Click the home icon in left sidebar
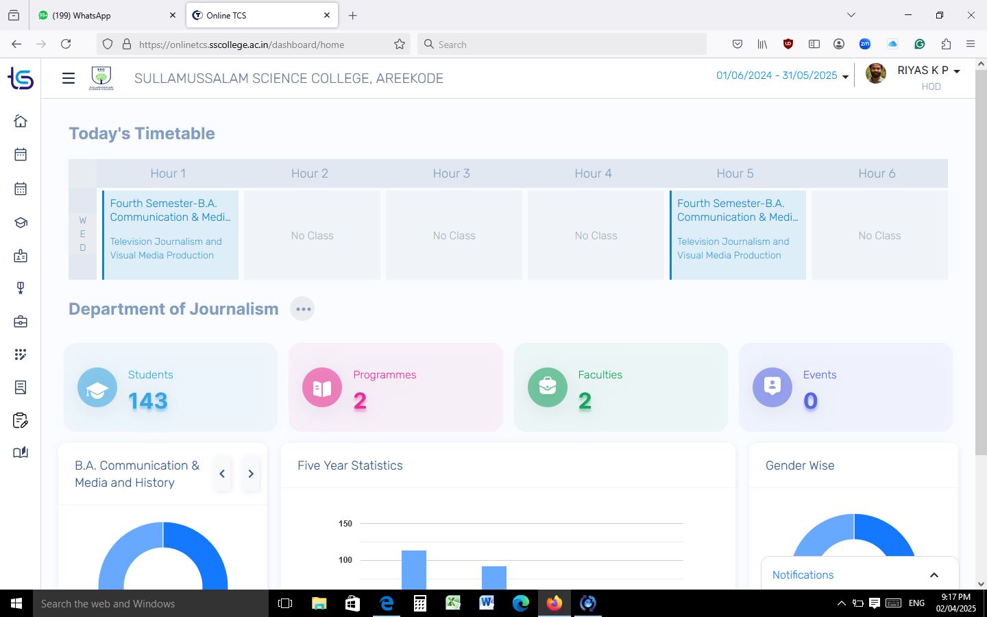The image size is (987, 617). [21, 121]
